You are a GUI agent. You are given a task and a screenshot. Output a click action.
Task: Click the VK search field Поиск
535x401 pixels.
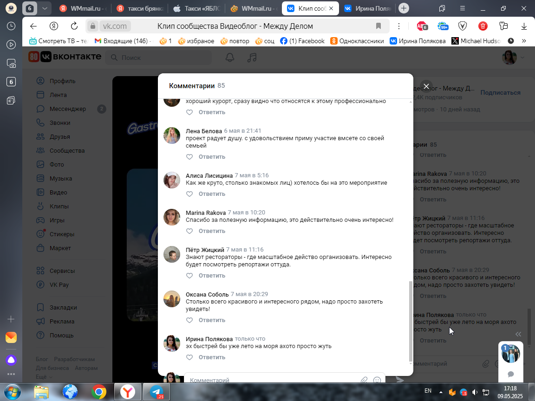[x=159, y=58]
